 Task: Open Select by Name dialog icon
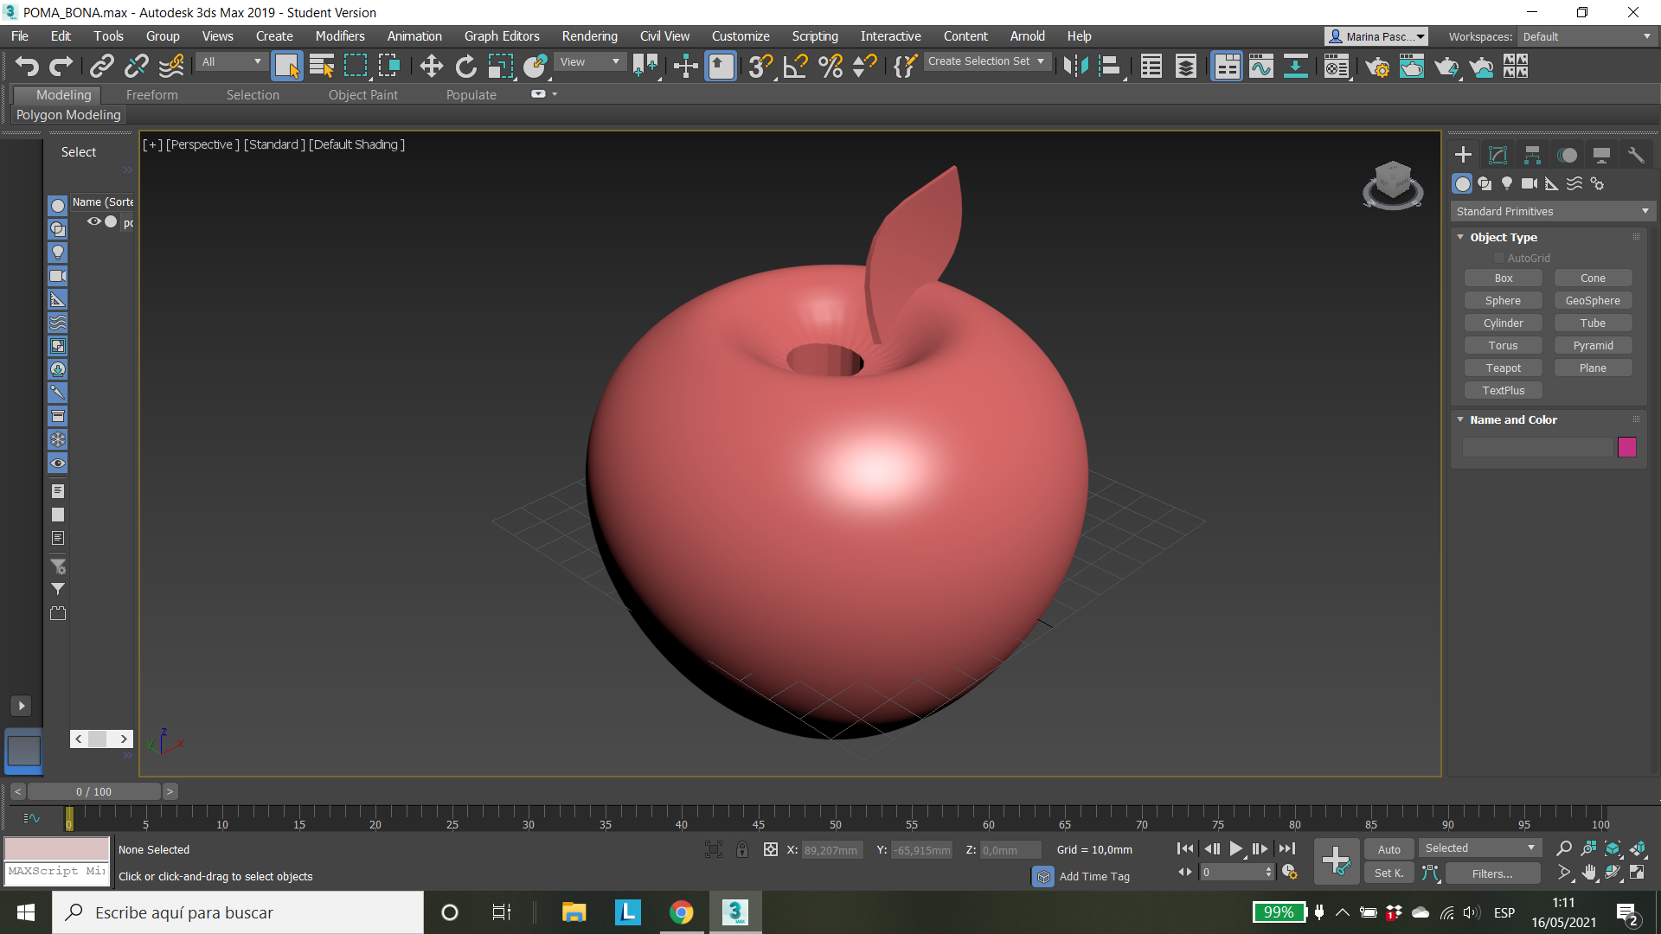click(321, 66)
